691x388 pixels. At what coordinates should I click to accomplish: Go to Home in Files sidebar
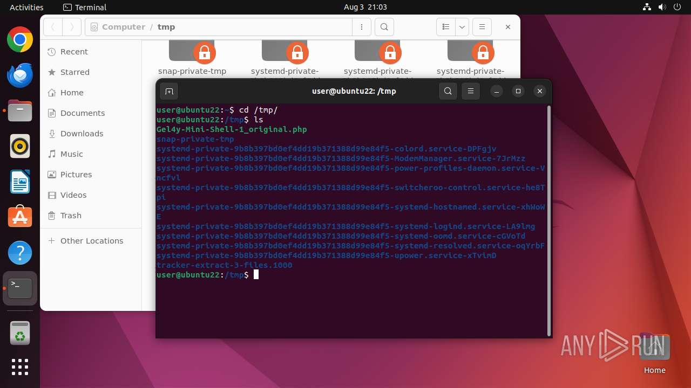(91, 93)
